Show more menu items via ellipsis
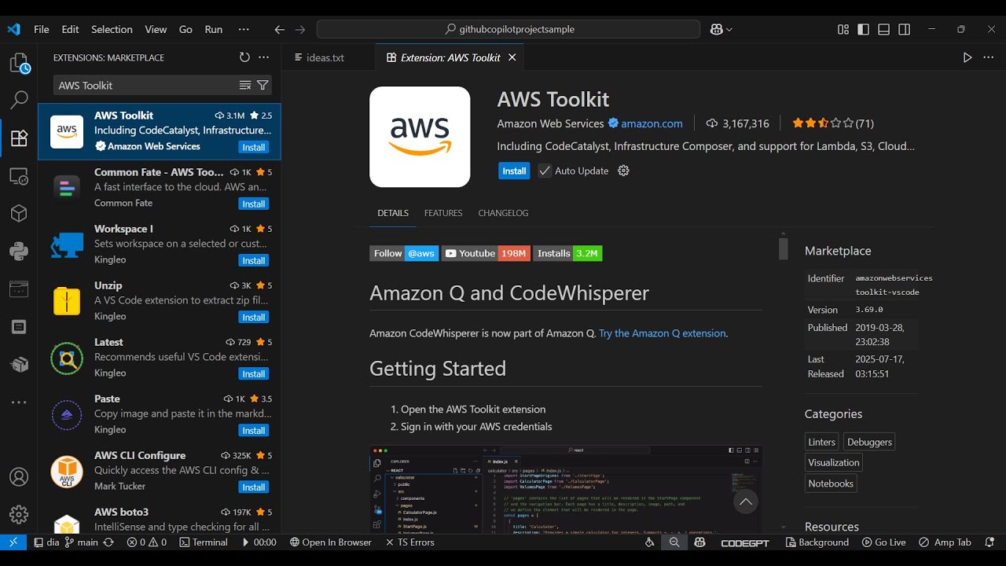Image resolution: width=1006 pixels, height=566 pixels. tap(244, 29)
